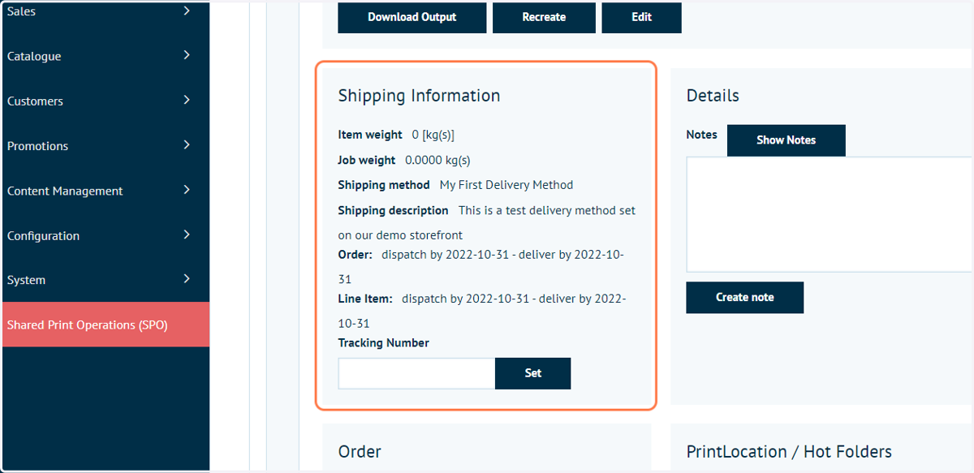Click the 'Line Item:' label
974x473 pixels.
365,299
